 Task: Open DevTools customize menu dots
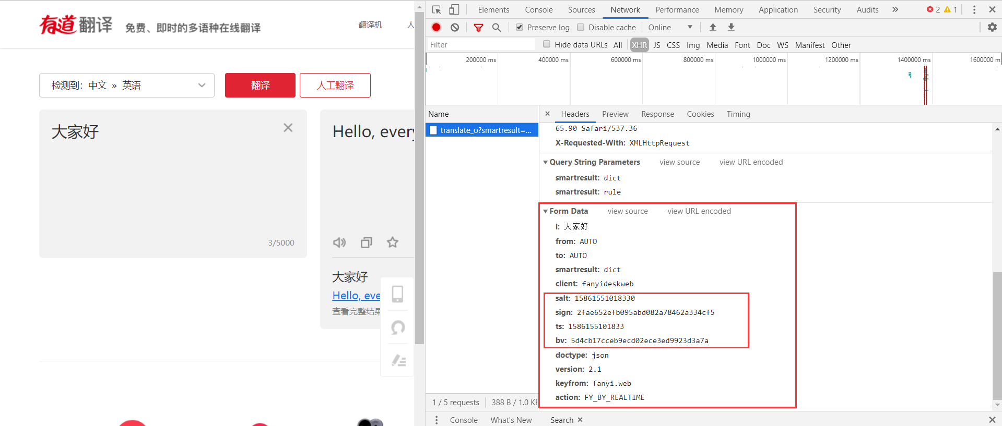pos(974,9)
